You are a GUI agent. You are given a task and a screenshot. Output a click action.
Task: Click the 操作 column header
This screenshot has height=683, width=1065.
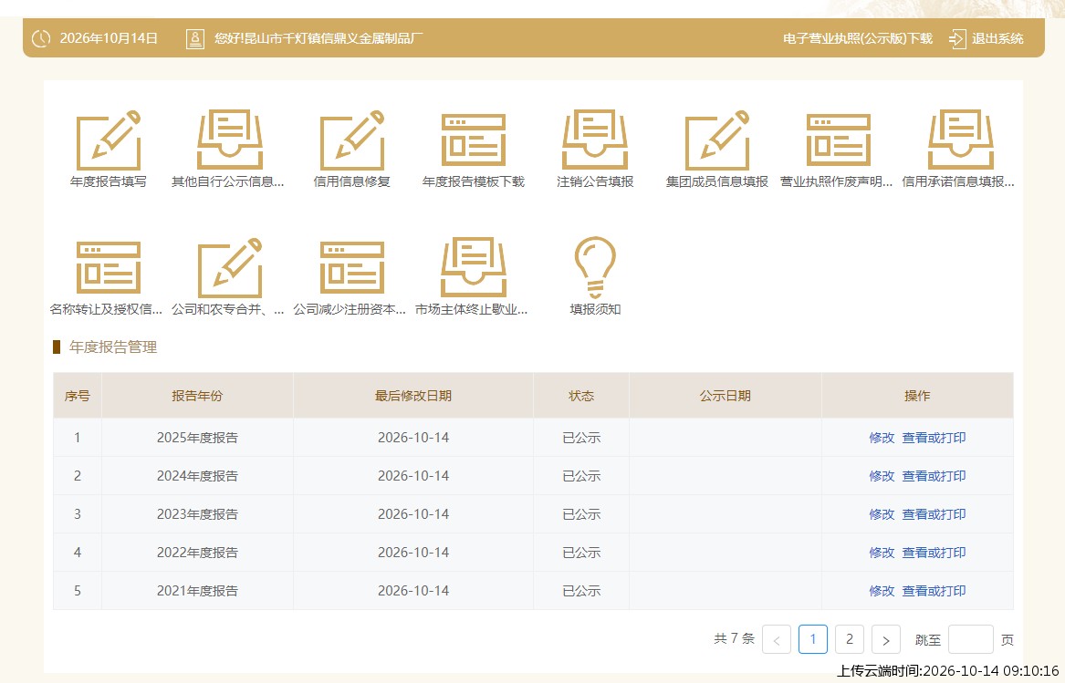tap(917, 396)
